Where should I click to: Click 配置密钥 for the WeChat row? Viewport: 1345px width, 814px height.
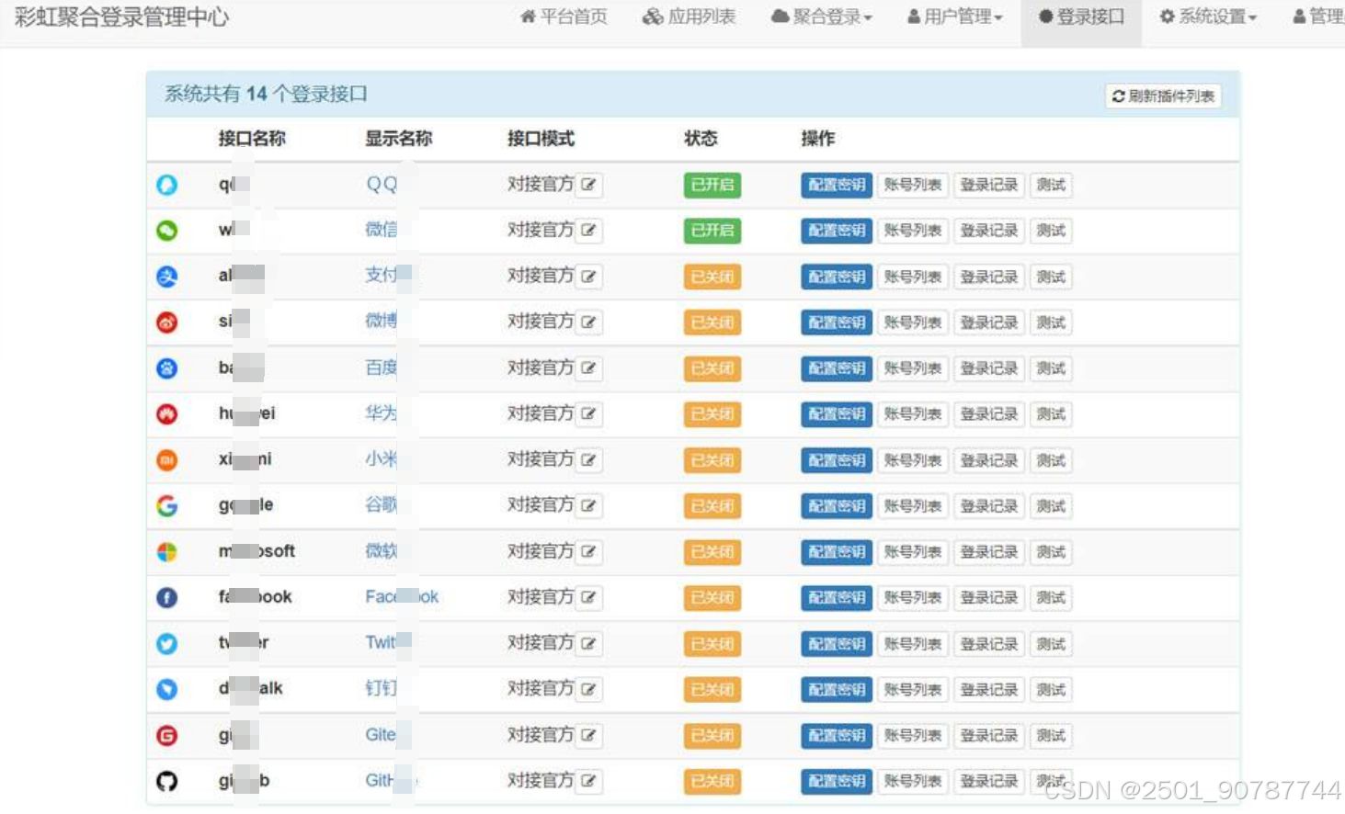(835, 231)
